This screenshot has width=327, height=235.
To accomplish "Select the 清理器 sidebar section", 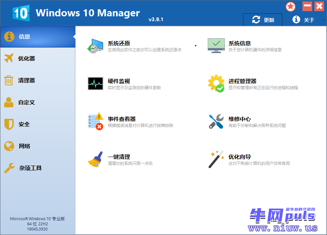I will point(38,81).
